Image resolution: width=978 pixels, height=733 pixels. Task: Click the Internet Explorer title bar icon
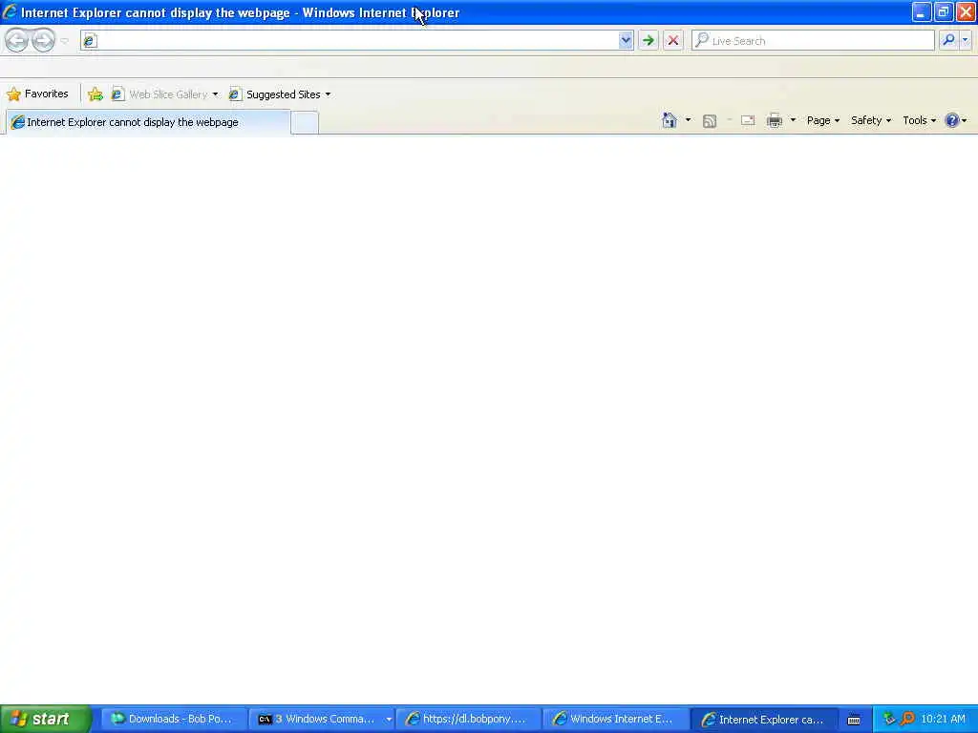coord(10,11)
